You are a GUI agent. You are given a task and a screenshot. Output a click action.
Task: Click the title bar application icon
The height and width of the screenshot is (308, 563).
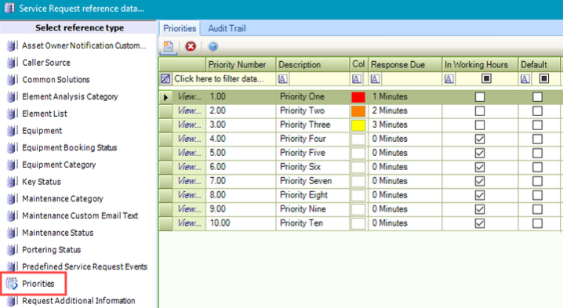tap(9, 9)
